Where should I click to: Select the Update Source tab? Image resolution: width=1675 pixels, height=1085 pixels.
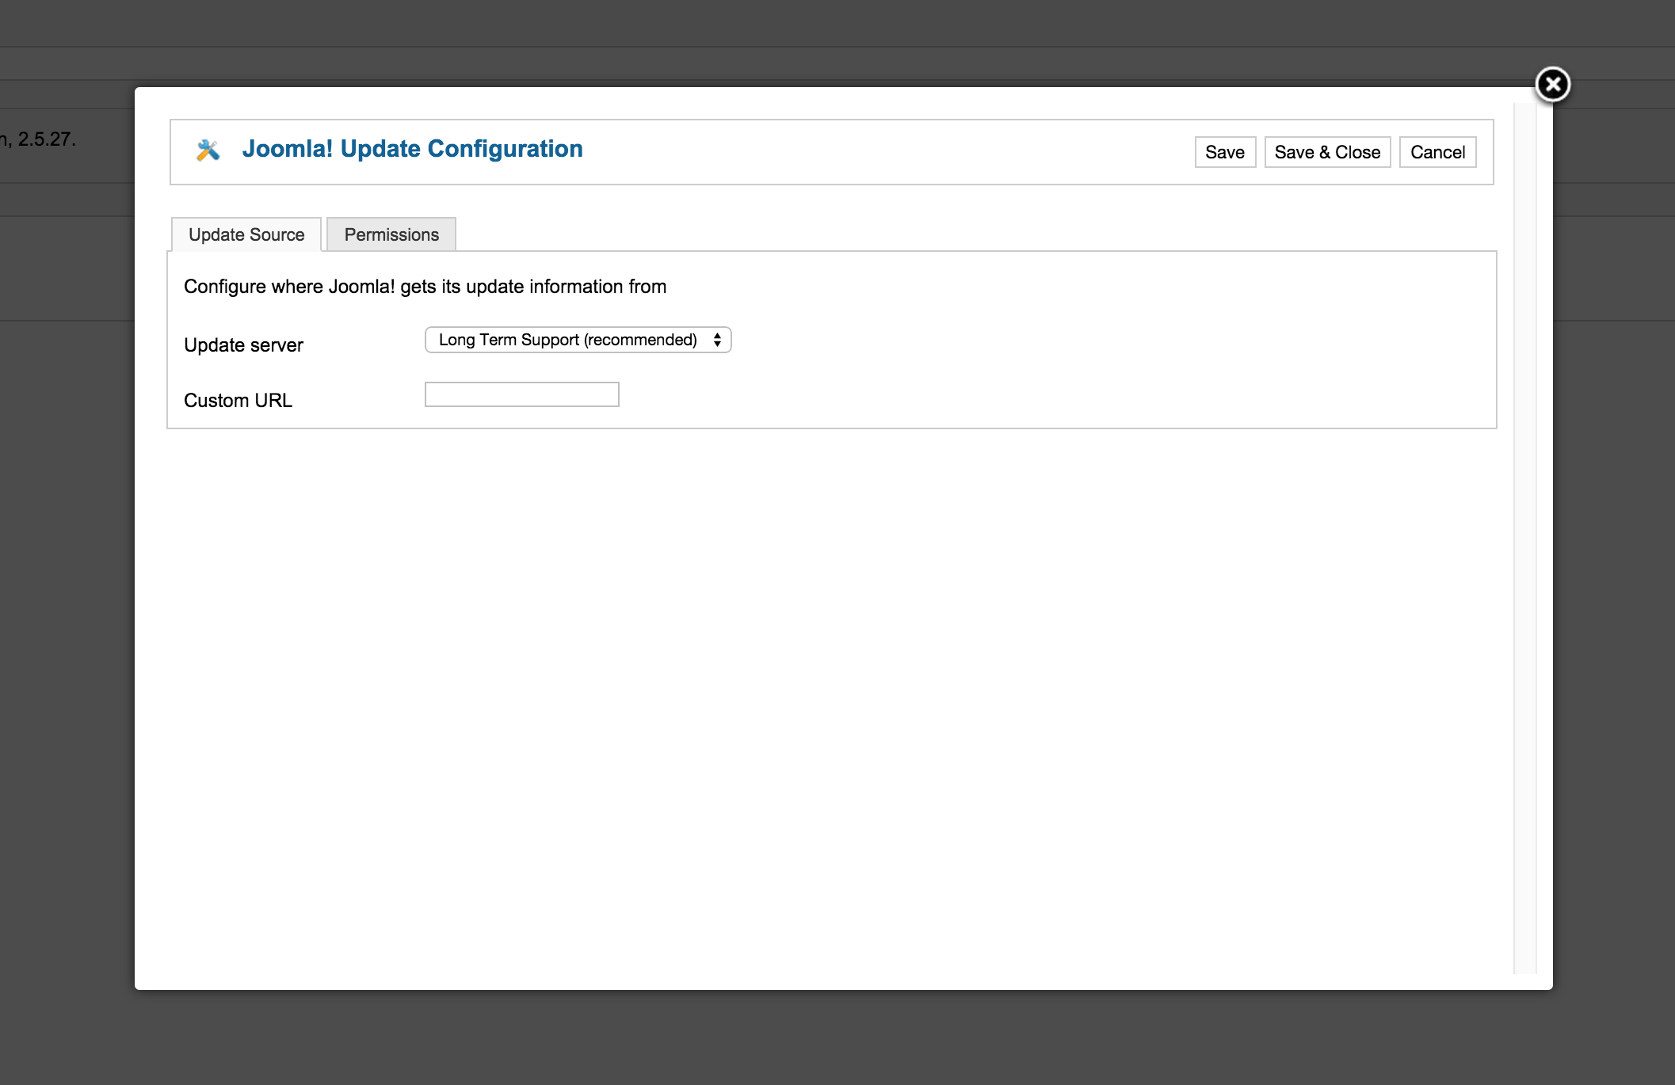pos(246,234)
